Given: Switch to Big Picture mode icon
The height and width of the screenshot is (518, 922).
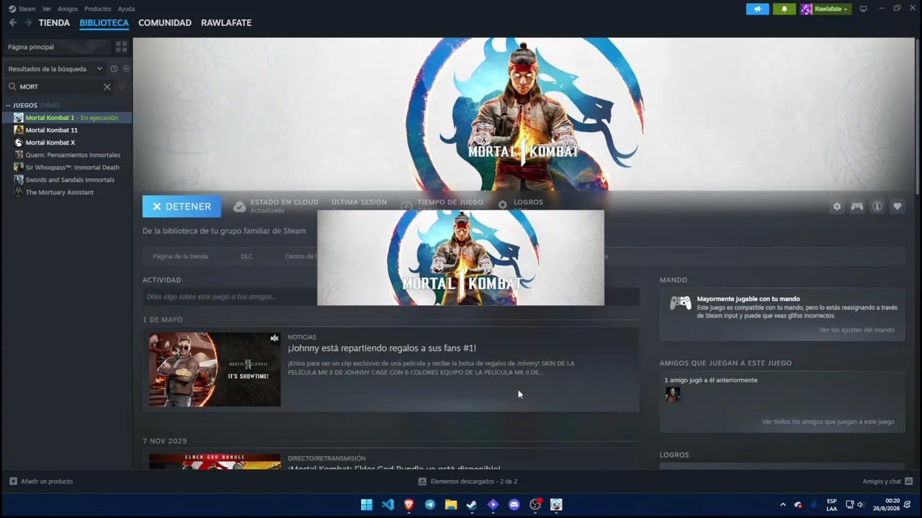Looking at the screenshot, I should coord(863,9).
